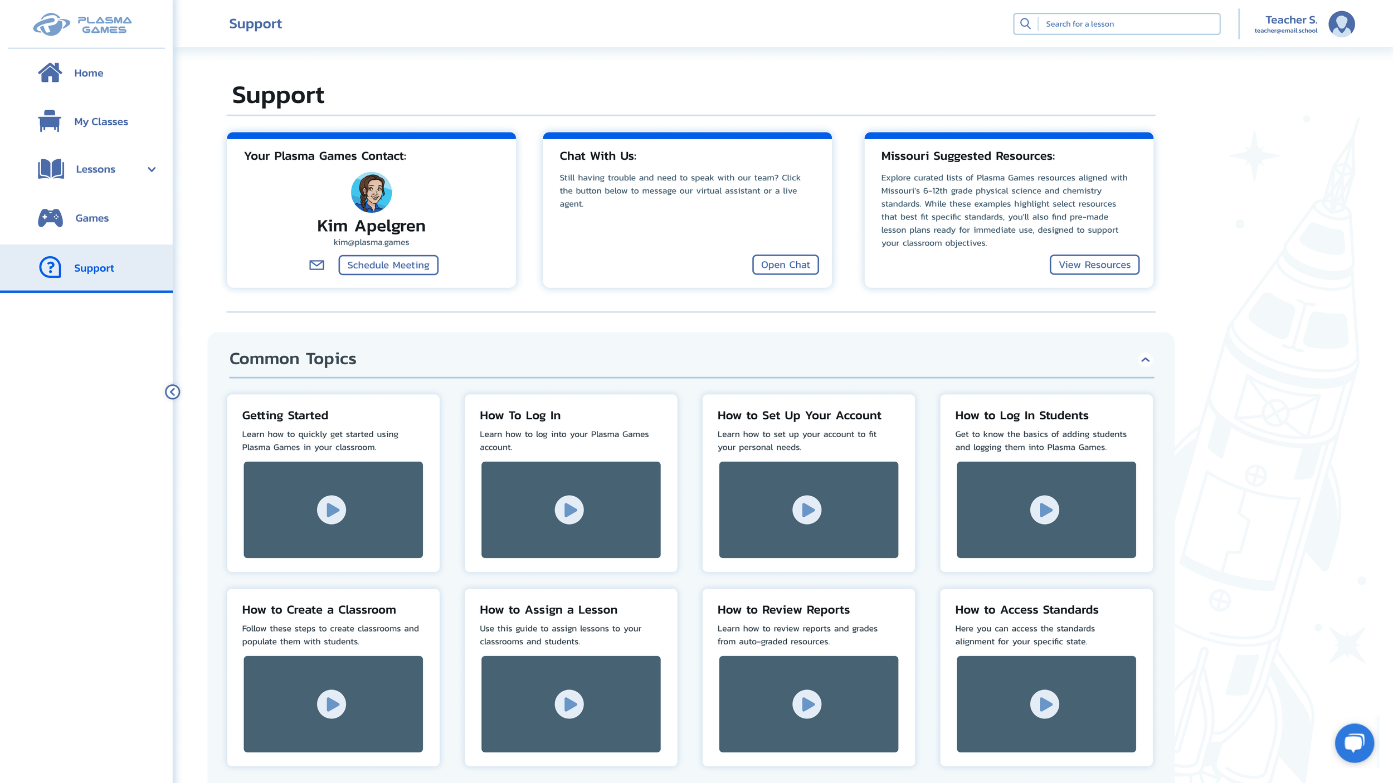This screenshot has width=1393, height=783.
Task: Play the Getting Started video
Action: [332, 510]
